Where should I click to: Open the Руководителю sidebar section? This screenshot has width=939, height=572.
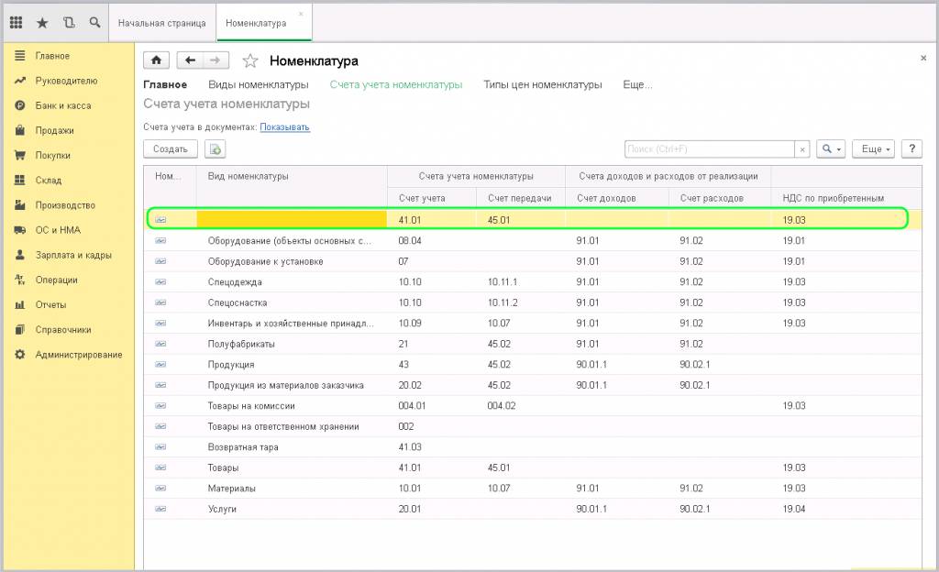pos(66,81)
